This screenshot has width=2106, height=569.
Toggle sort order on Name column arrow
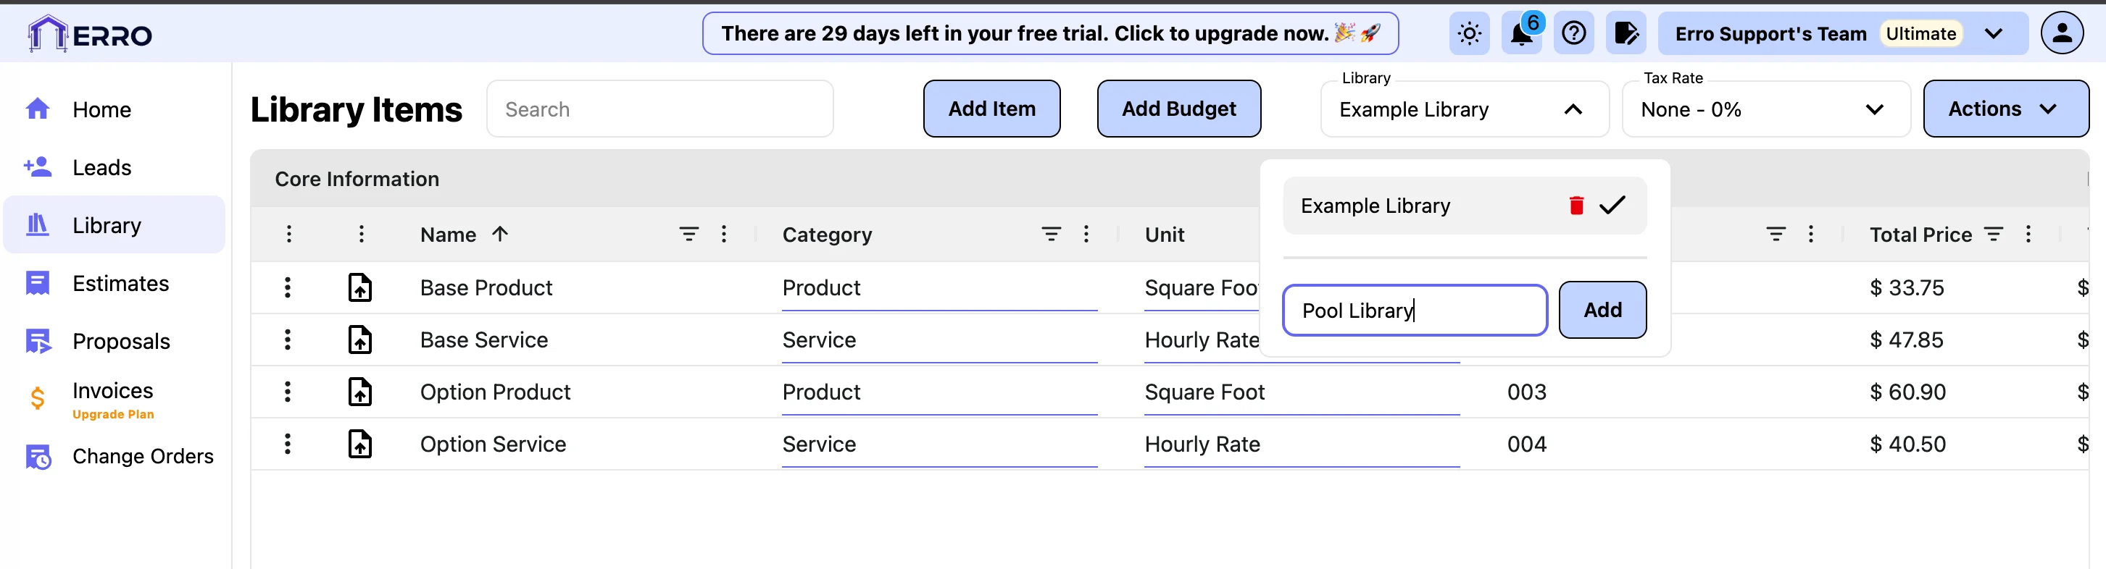point(500,235)
